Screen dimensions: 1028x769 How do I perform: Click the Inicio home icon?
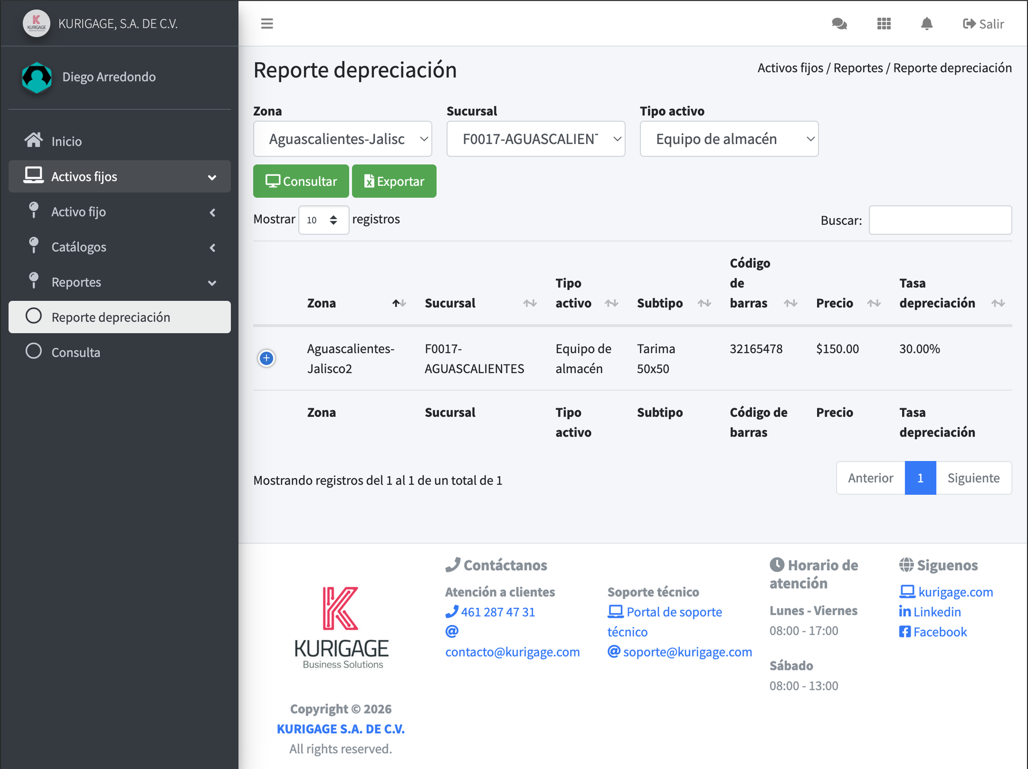[34, 140]
